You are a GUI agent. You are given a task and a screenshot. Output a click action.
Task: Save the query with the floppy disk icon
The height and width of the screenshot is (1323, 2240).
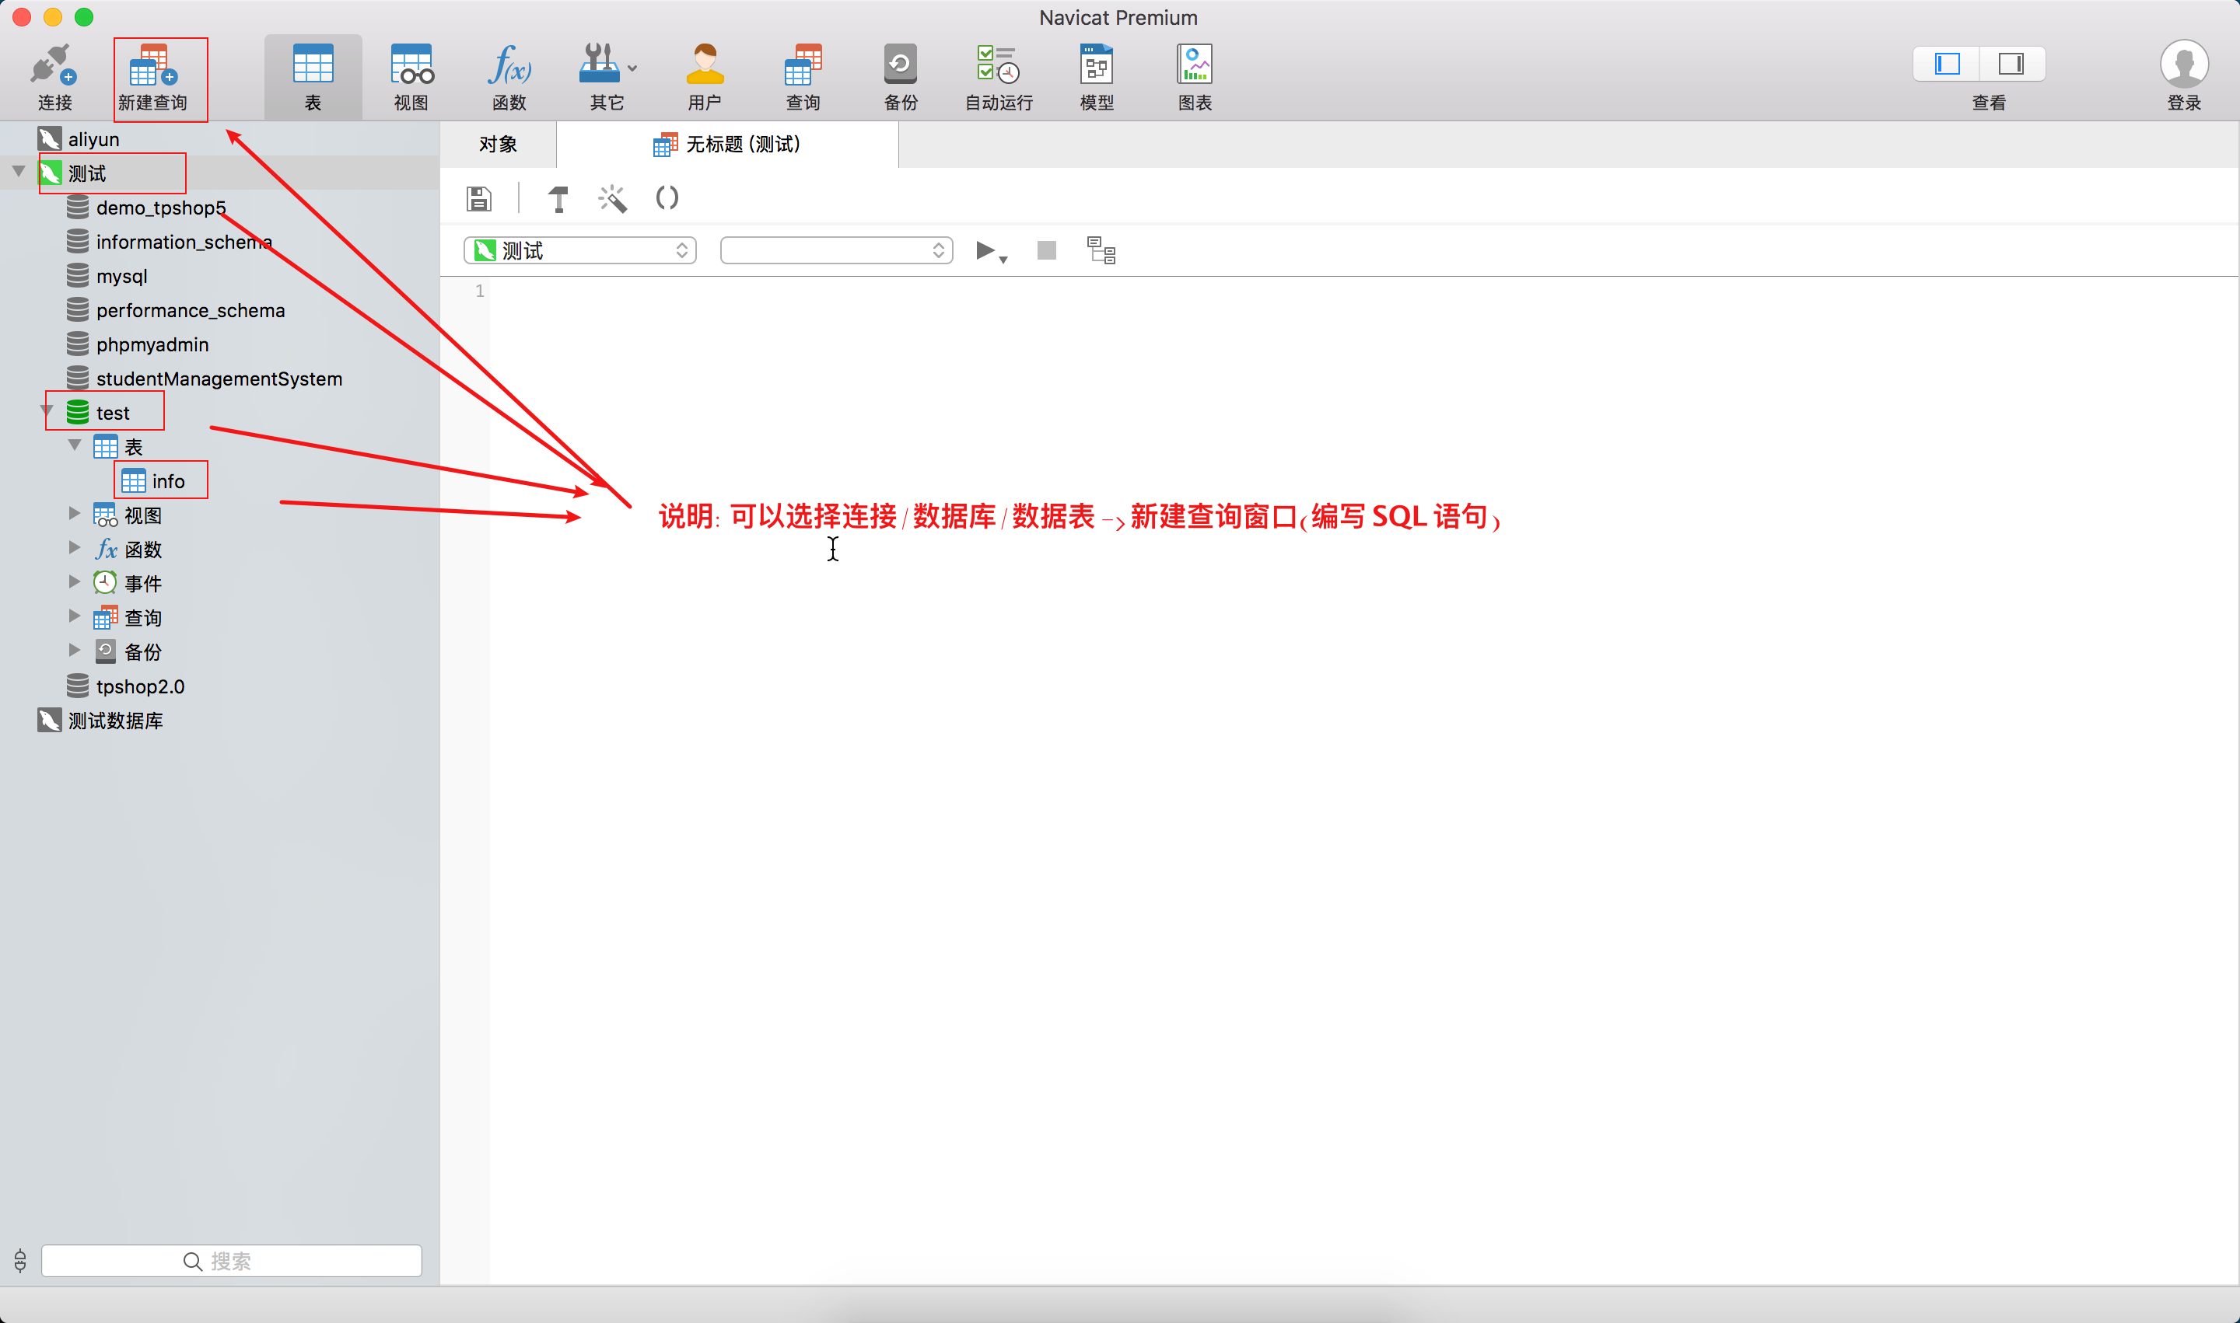pyautogui.click(x=479, y=198)
